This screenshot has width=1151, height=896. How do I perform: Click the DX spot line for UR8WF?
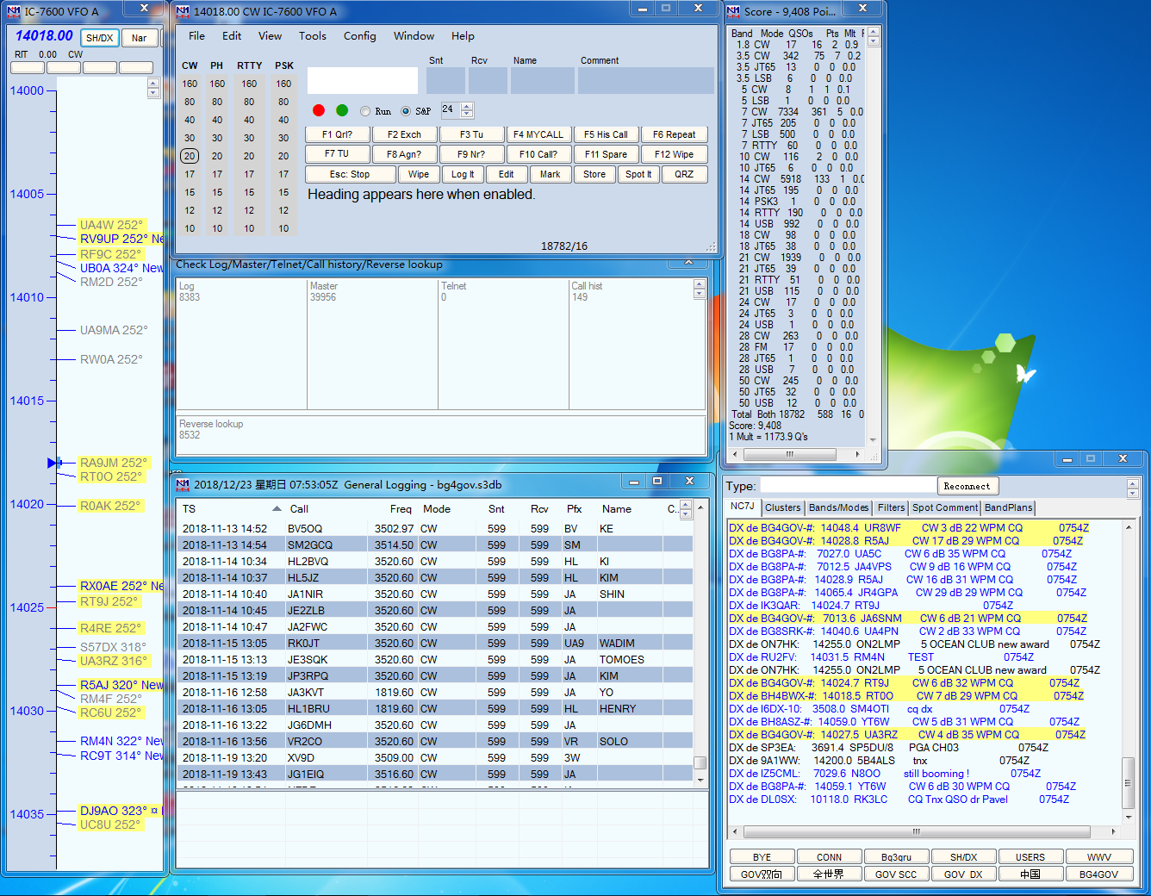(909, 528)
